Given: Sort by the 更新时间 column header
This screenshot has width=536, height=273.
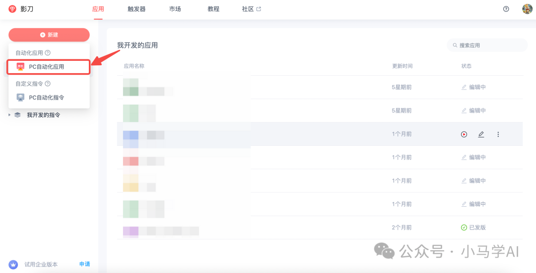Looking at the screenshot, I should click(402, 66).
